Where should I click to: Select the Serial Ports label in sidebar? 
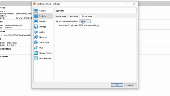click(44, 42)
